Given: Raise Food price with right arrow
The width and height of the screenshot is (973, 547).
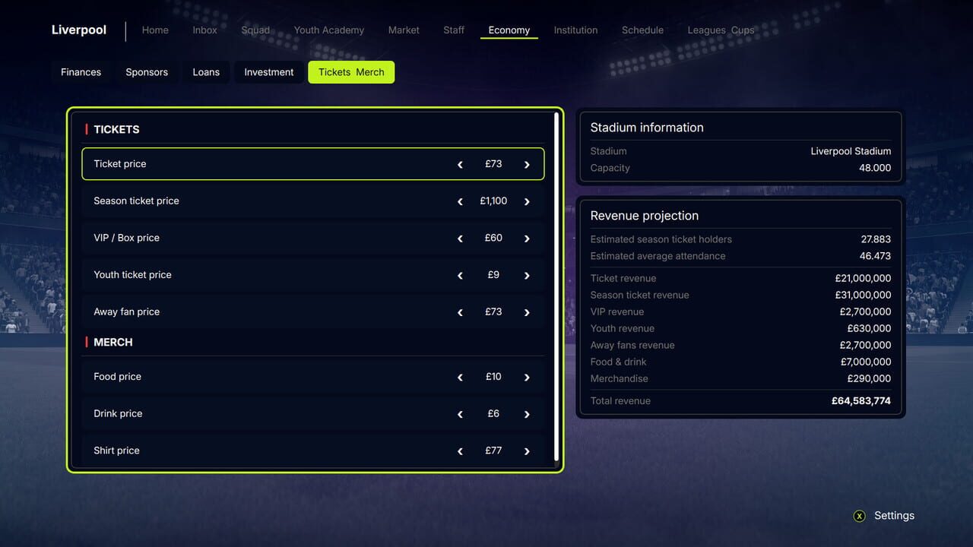Looking at the screenshot, I should 527,377.
